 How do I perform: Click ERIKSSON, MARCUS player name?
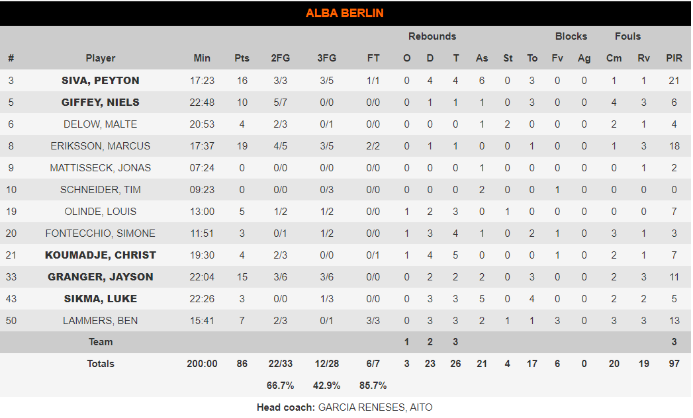tap(101, 146)
